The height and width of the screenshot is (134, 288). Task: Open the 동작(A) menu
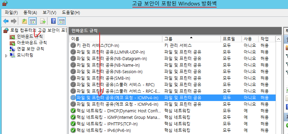pyautogui.click(x=30, y=13)
